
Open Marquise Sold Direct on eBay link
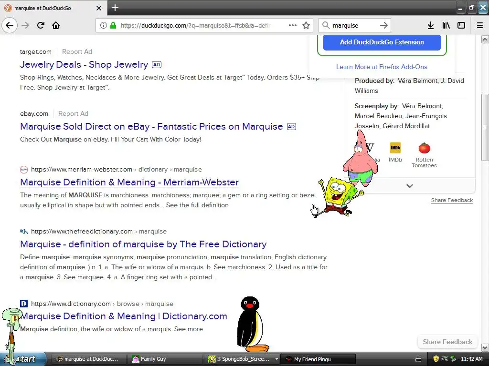pyautogui.click(x=151, y=126)
